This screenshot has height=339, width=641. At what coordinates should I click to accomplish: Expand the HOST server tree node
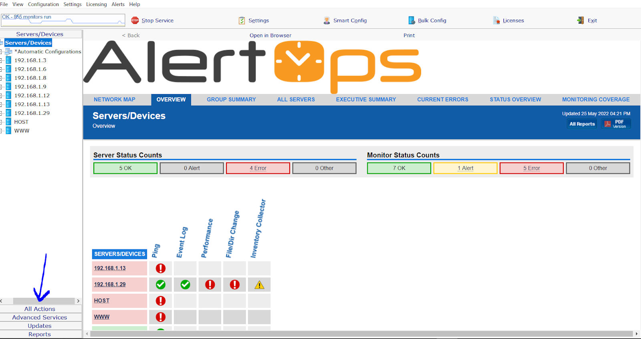point(2,122)
